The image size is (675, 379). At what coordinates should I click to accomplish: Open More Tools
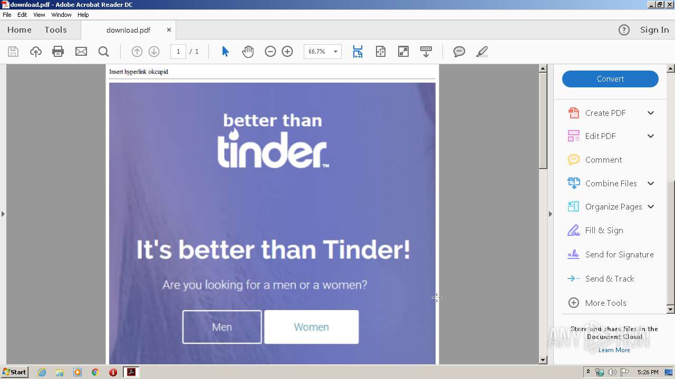[x=605, y=303]
